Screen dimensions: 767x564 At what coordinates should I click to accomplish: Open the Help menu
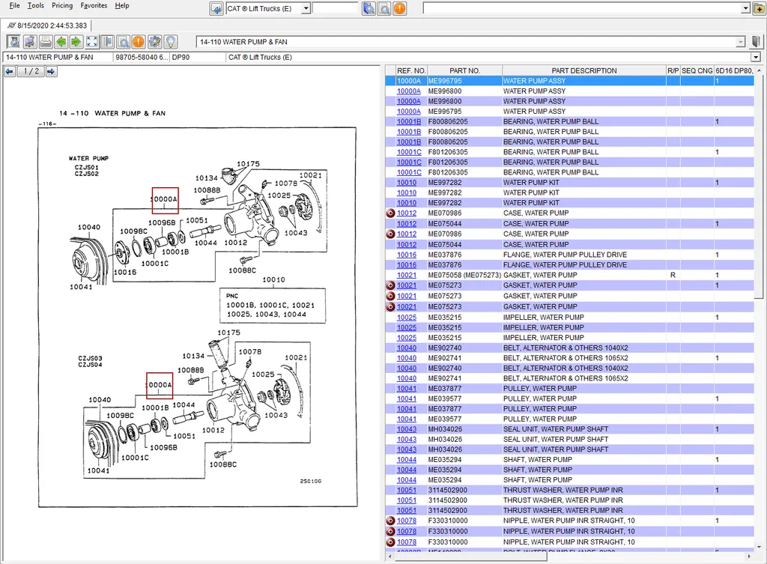coord(122,5)
